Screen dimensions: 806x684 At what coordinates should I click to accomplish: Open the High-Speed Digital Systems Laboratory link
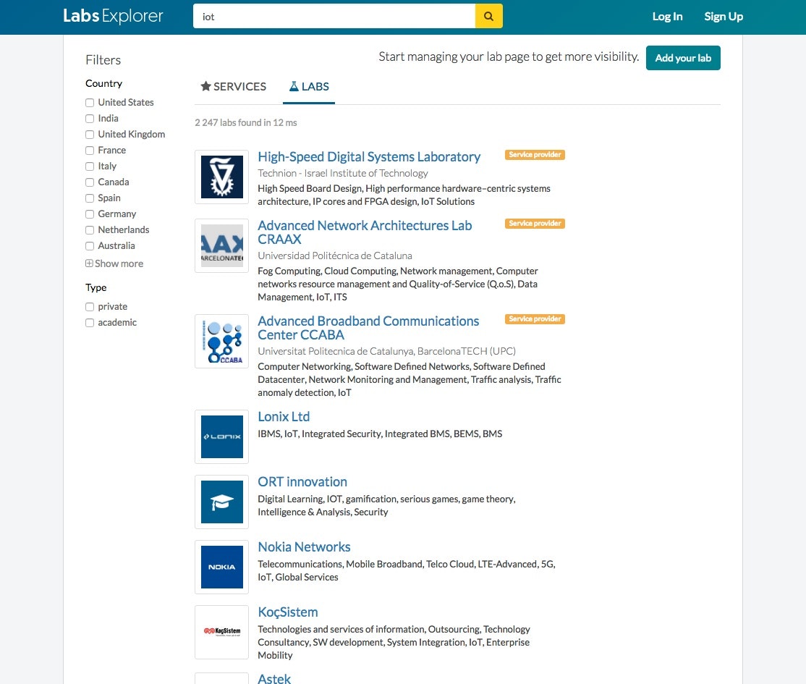[x=369, y=156]
